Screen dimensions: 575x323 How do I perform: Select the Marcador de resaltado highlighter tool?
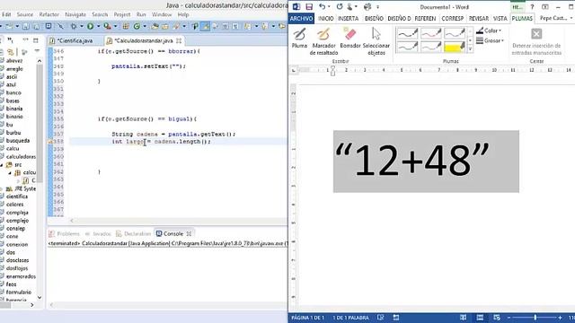pyautogui.click(x=323, y=41)
